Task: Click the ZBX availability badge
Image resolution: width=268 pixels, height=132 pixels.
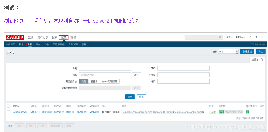Action: (221, 112)
